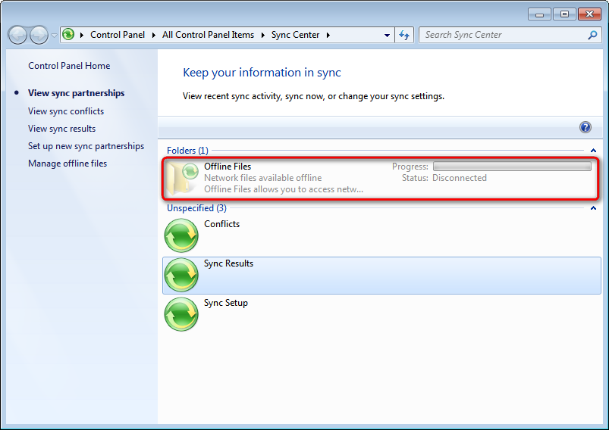609x430 pixels.
Task: Open the recent pages dropdown arrow
Action: 54,36
